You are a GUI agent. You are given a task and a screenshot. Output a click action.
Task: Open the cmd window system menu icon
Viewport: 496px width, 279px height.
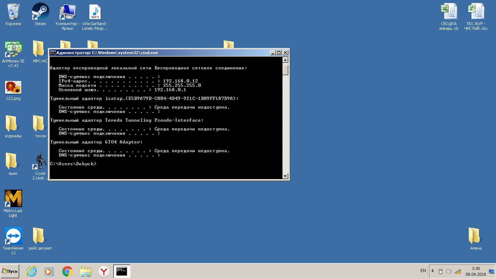coord(53,53)
